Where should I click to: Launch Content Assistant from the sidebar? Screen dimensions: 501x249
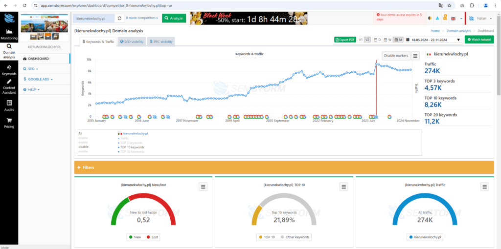click(9, 87)
